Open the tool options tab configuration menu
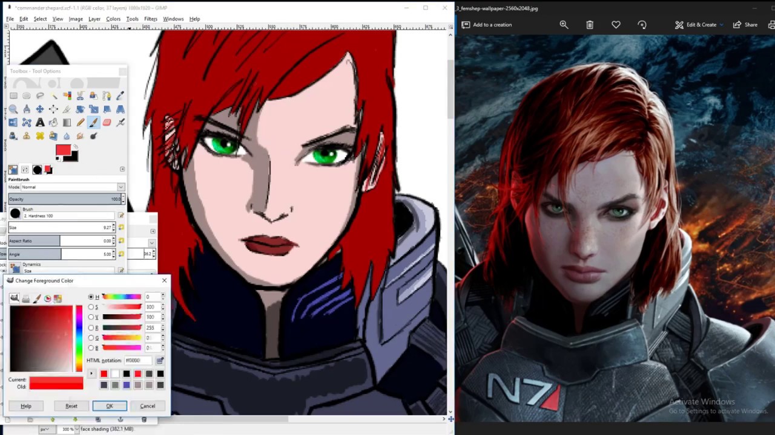 pos(123,169)
